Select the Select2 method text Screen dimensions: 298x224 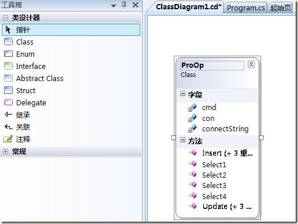[214, 175]
